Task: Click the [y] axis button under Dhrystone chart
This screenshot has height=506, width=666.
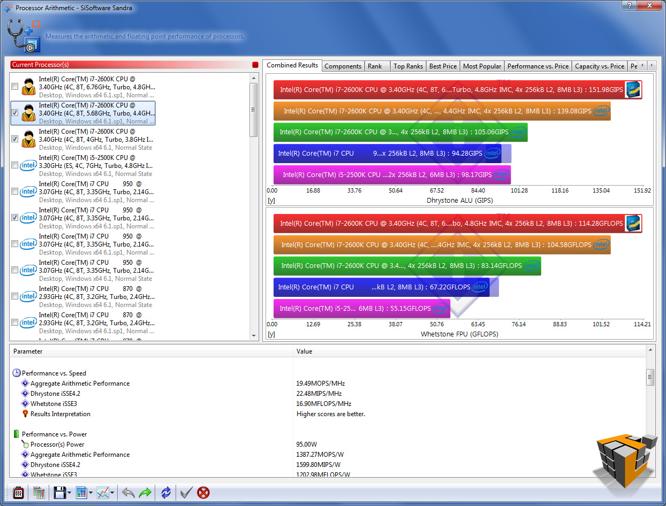Action: coord(271,201)
